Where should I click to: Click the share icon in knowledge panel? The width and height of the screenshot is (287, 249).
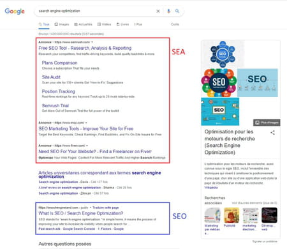[x=272, y=133]
